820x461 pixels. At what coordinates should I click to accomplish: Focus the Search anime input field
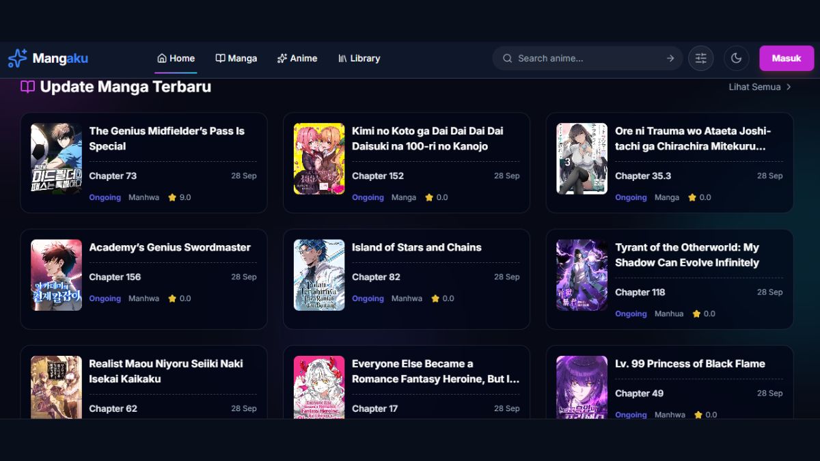(x=588, y=59)
